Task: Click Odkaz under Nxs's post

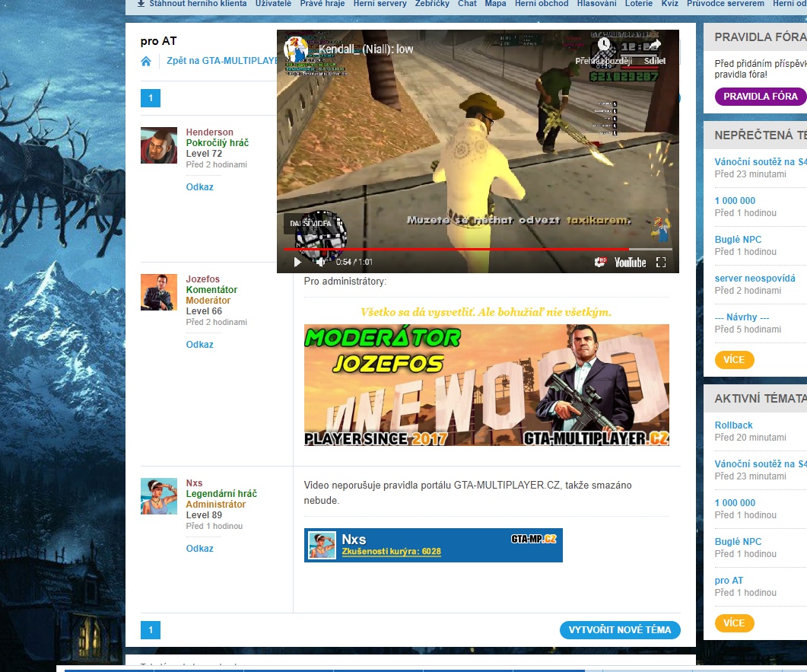Action: point(200,549)
